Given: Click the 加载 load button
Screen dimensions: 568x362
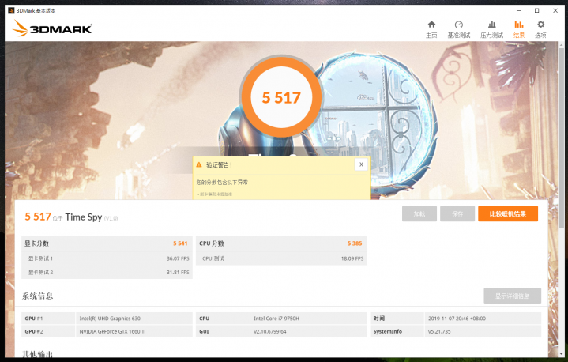Looking at the screenshot, I should point(419,213).
